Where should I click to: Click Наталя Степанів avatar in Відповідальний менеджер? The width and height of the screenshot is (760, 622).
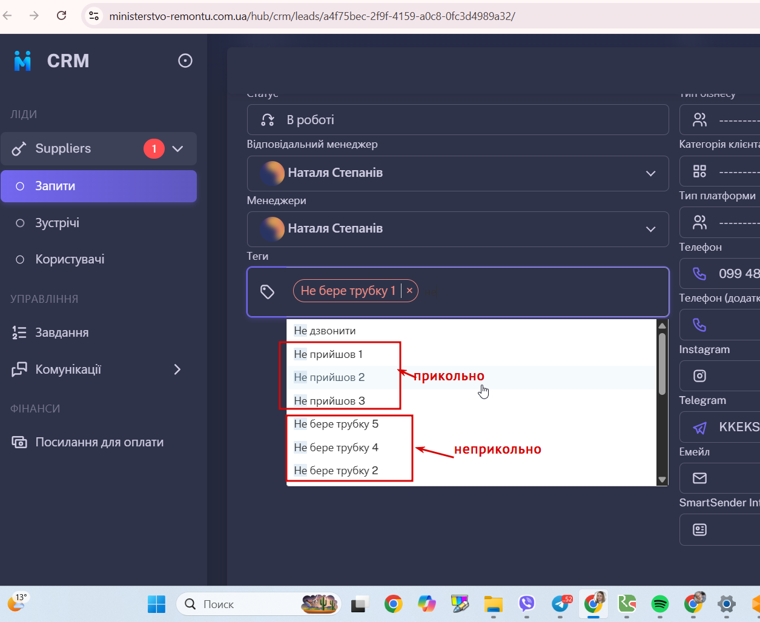273,173
